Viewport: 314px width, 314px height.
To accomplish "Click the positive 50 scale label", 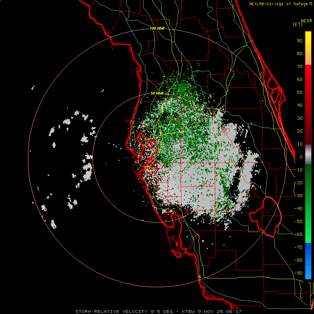I will coord(300,92).
